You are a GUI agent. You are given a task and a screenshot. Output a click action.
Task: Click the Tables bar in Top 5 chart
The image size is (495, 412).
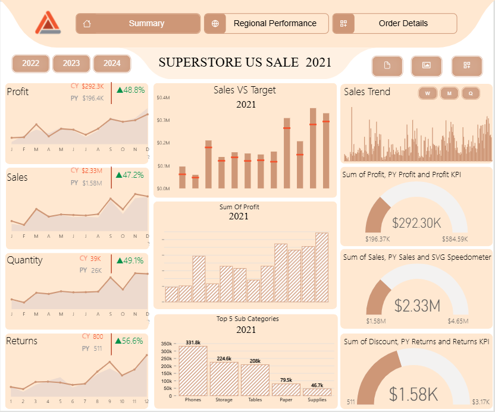tap(255, 380)
